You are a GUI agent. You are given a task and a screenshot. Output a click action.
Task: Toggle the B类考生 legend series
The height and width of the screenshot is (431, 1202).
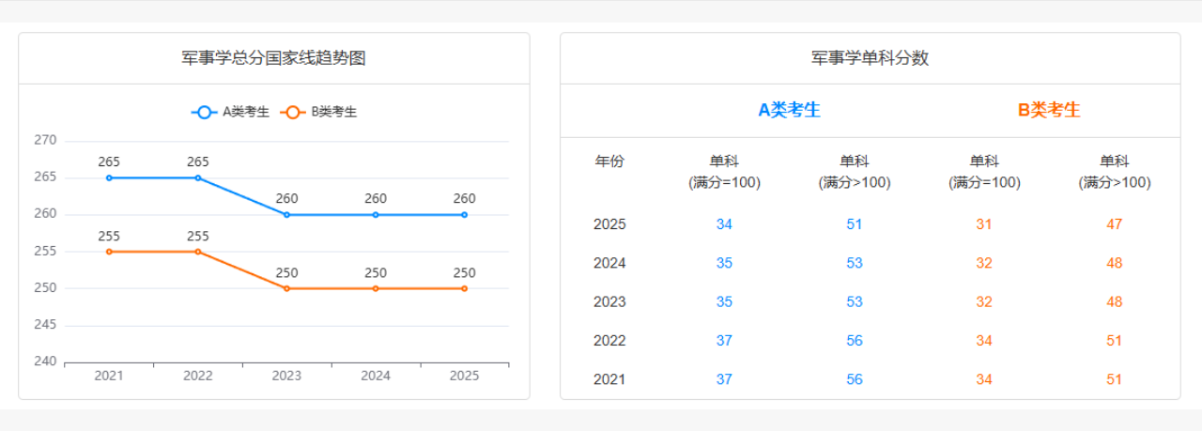pyautogui.click(x=319, y=112)
